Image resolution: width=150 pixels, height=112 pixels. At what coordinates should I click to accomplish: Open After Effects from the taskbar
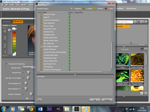[x=49, y=109]
